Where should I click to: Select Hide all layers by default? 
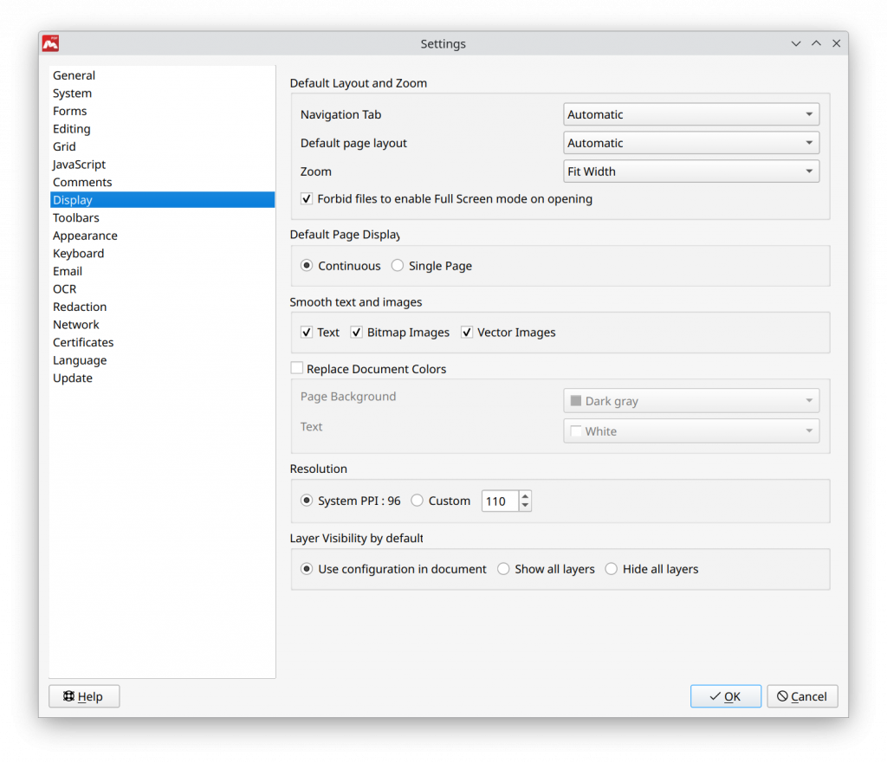tap(612, 568)
